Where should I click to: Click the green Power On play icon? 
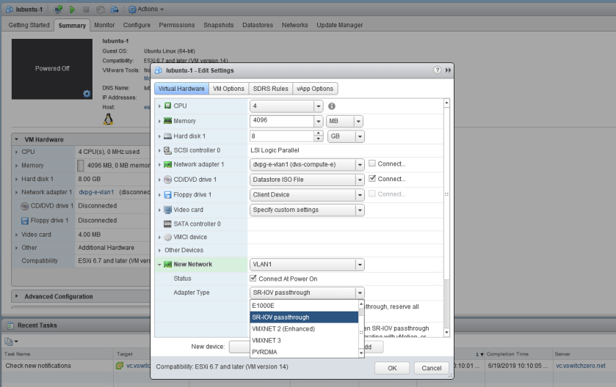72,9
